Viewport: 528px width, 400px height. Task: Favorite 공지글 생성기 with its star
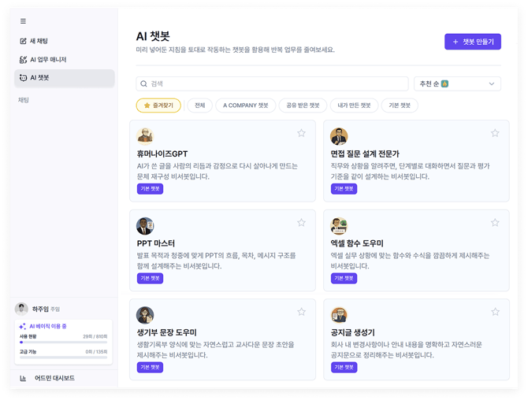click(x=495, y=312)
